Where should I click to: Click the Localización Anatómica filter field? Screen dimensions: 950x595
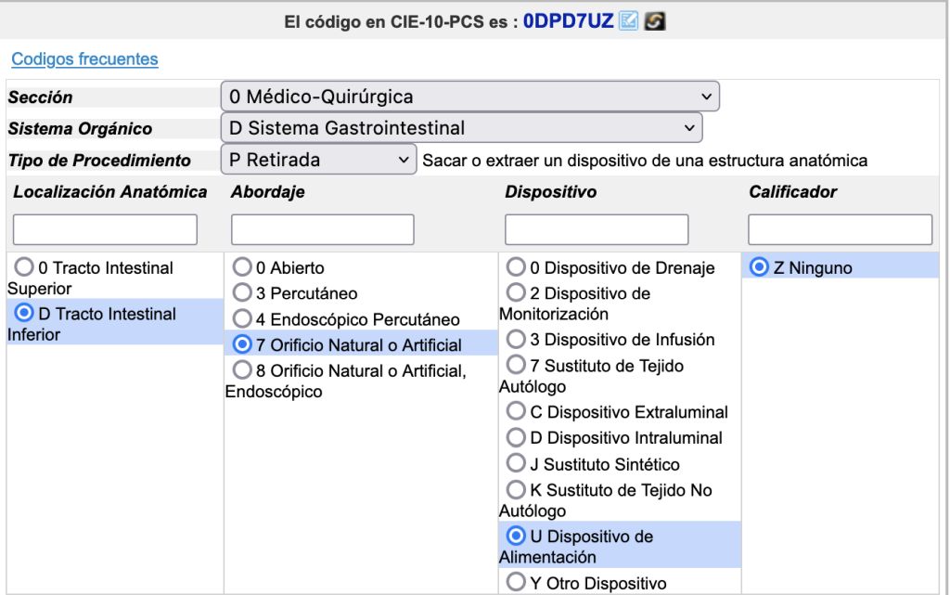pyautogui.click(x=105, y=229)
